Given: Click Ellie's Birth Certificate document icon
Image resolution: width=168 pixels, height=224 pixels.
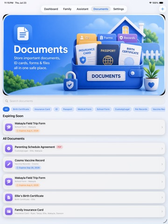Looking at the screenshot, I should (9, 197).
